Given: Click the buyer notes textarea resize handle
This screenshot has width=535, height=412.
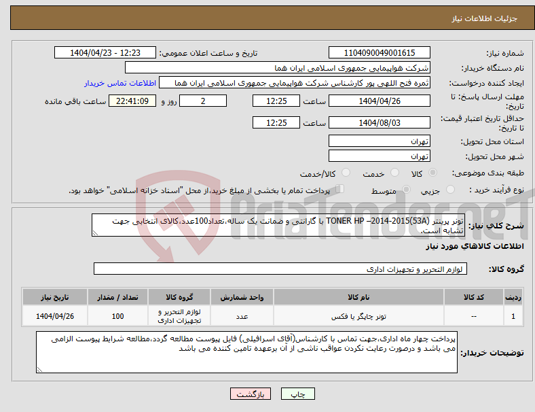Looking at the screenshot, I should click(39, 369).
